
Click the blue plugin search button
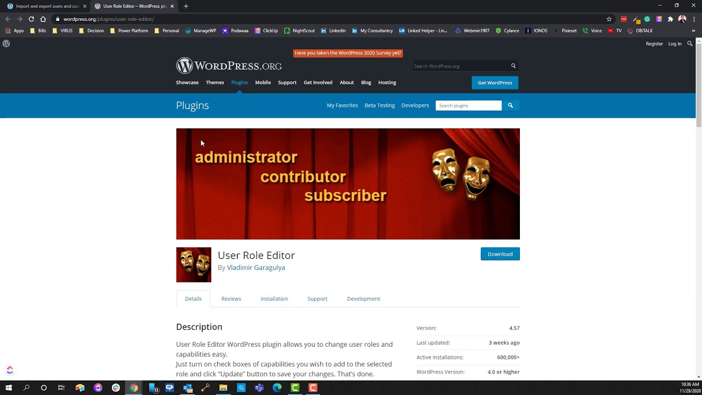[510, 105]
